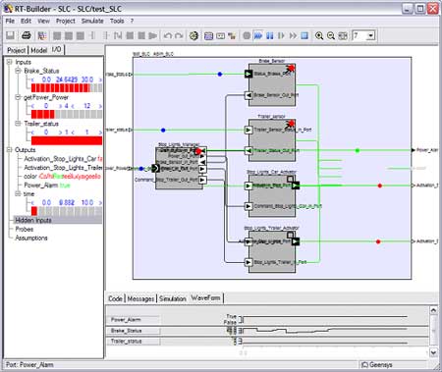Click the Redo arrow icon
The width and height of the screenshot is (442, 372).
coord(179,35)
